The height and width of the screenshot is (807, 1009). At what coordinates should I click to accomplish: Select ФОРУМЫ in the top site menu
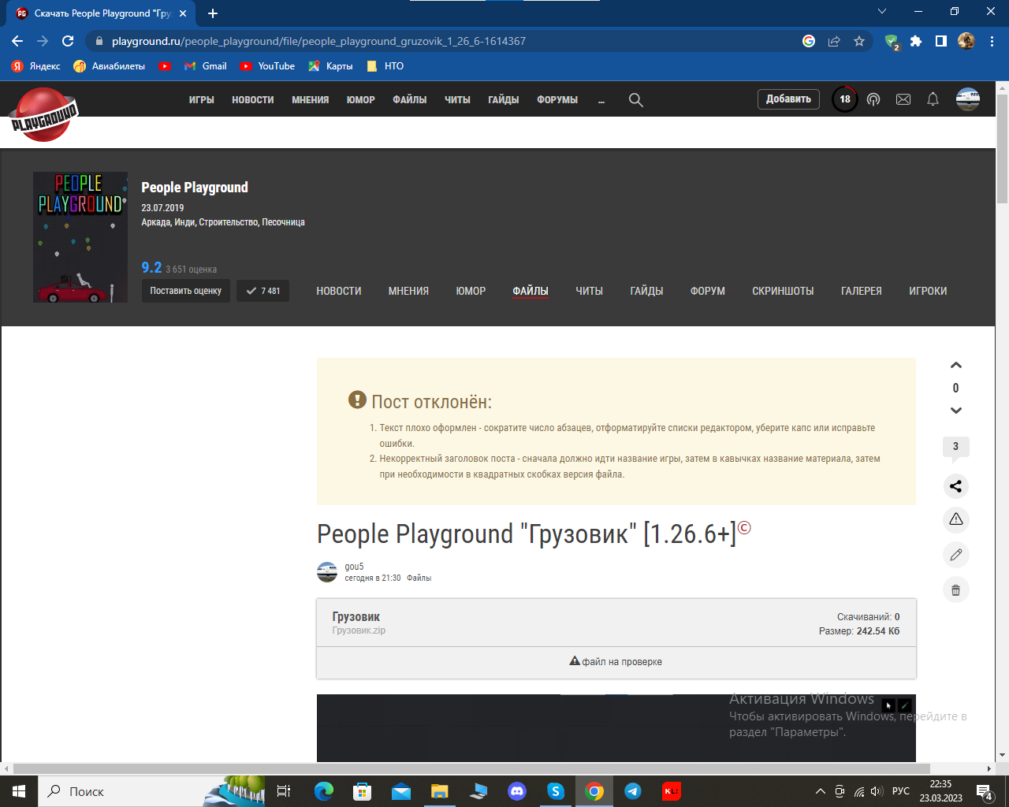[x=557, y=100]
